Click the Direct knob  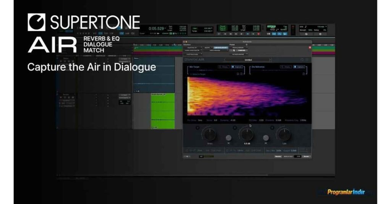(210, 135)
